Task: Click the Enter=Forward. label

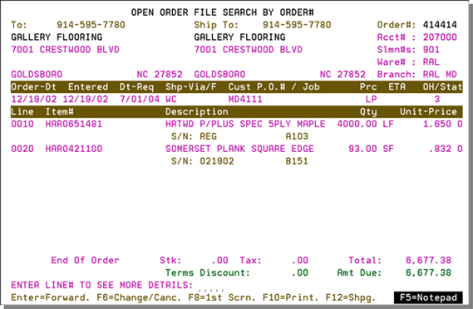Action: pos(51,297)
